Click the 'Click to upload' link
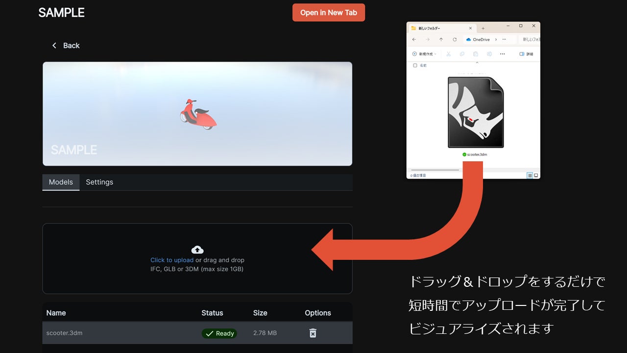The image size is (627, 353). 172,260
